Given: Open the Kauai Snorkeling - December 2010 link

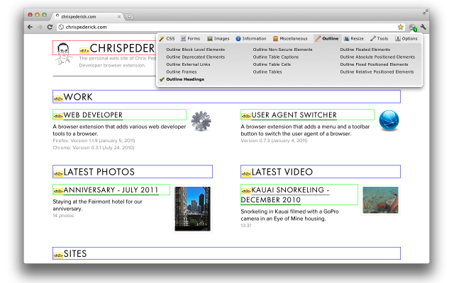Looking at the screenshot, I should coord(285,195).
